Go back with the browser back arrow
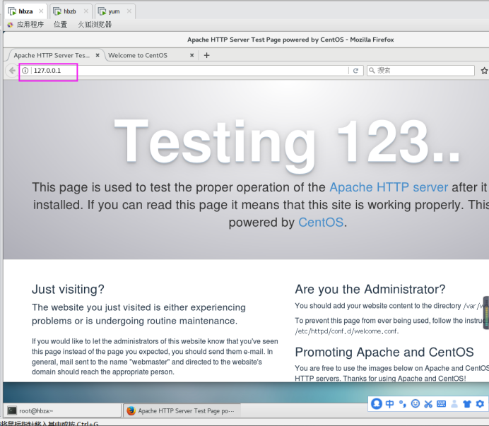The height and width of the screenshot is (426, 489). pos(12,71)
